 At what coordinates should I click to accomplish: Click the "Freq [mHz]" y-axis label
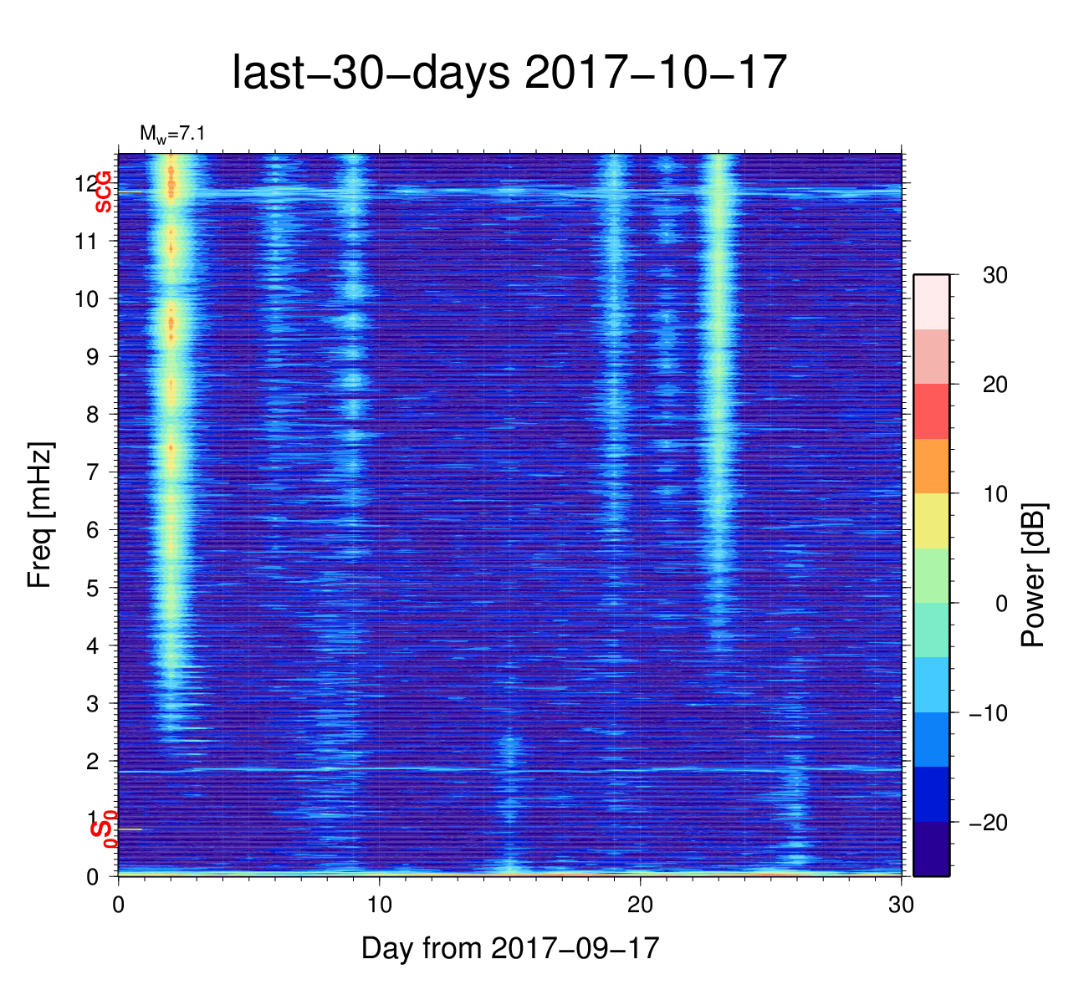point(39,515)
